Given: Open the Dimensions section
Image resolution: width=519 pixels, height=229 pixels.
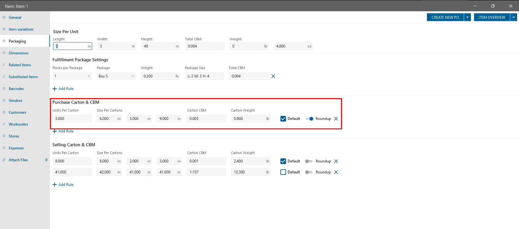Looking at the screenshot, I should pyautogui.click(x=18, y=53).
